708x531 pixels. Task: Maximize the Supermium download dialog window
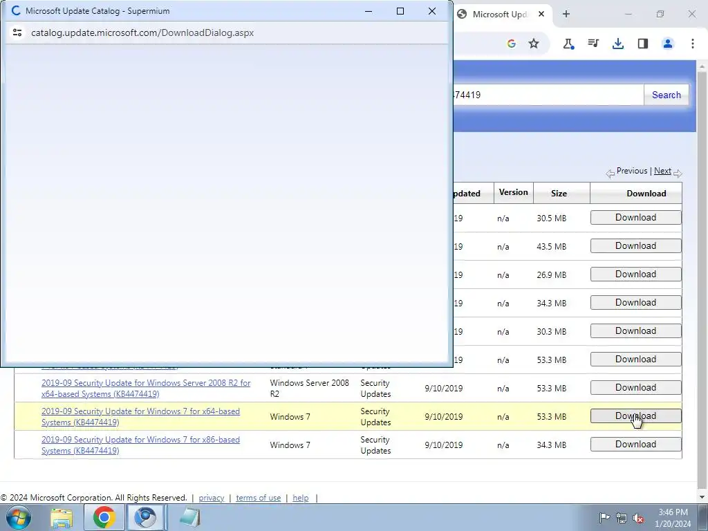(400, 11)
